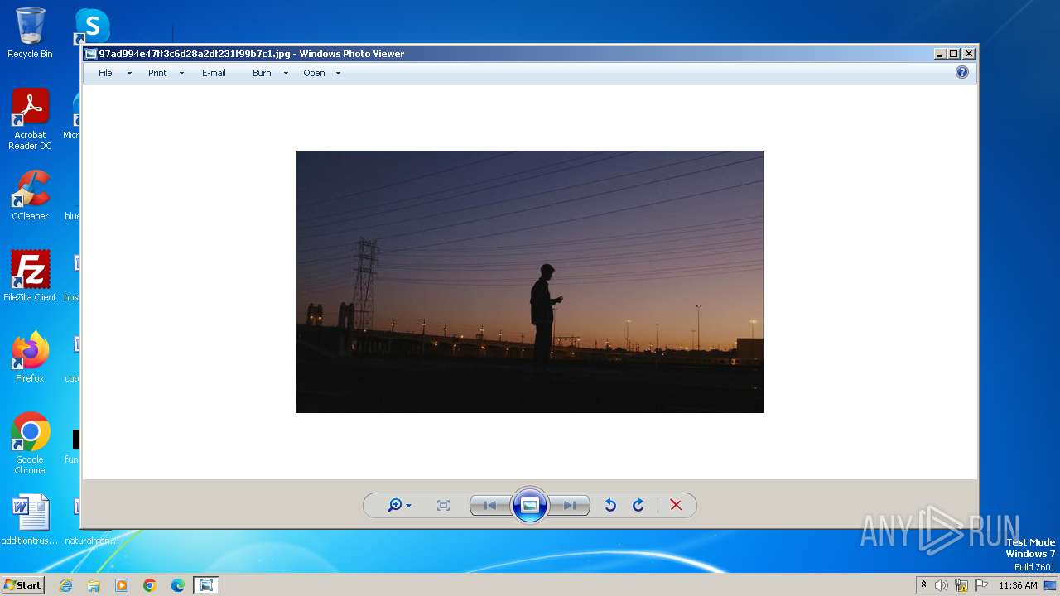This screenshot has height=596, width=1060.
Task: Open Skype desktop shortcut
Action: point(92,26)
